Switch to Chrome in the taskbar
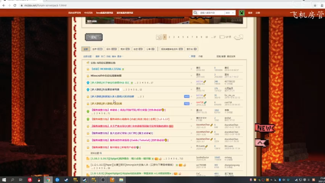The height and width of the screenshot is (183, 325). 48,179
